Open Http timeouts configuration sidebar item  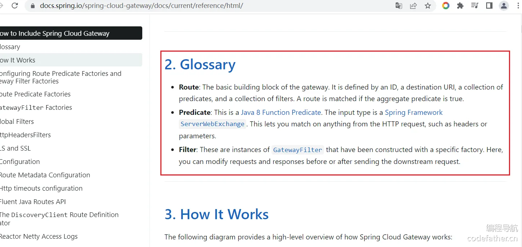tap(41, 188)
